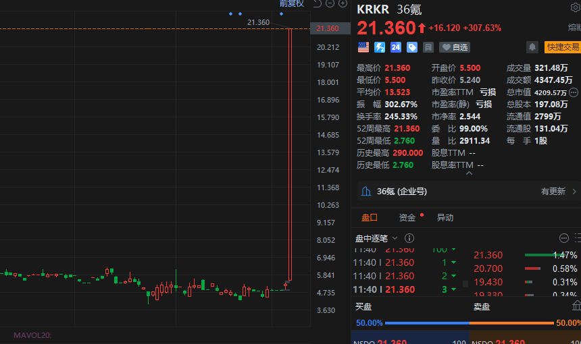Click the KRKR ticker symbol heading

373,9
